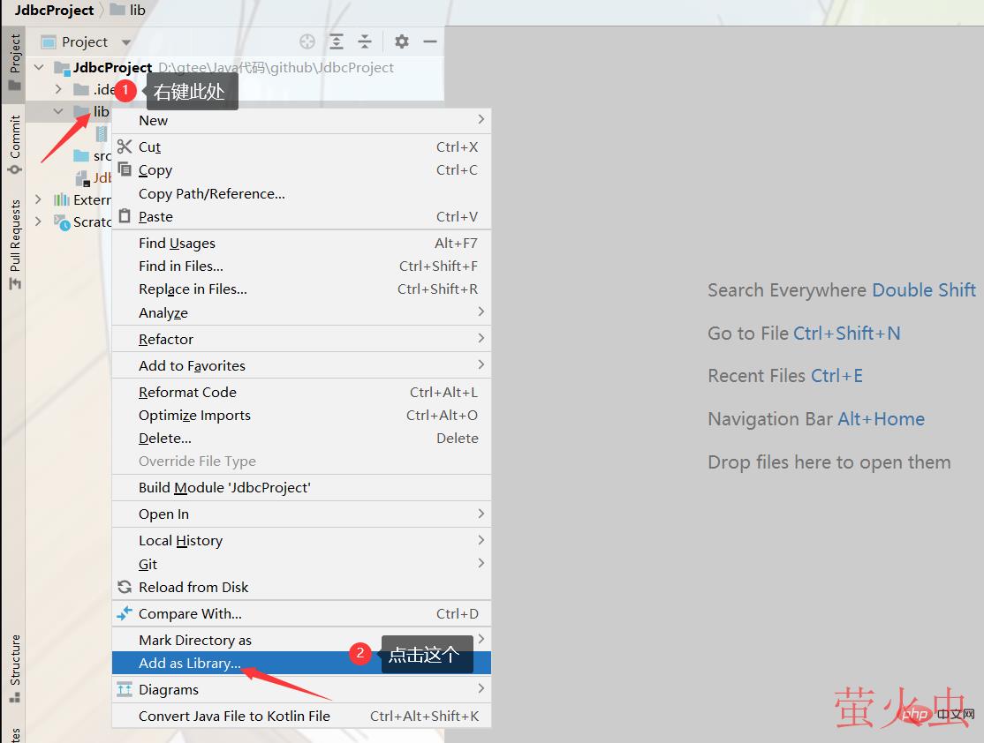
Task: Collapse the JdbcProject root node
Action: [x=39, y=67]
